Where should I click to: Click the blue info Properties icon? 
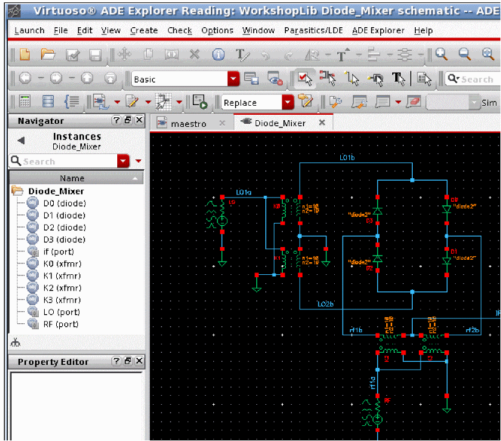click(x=218, y=55)
